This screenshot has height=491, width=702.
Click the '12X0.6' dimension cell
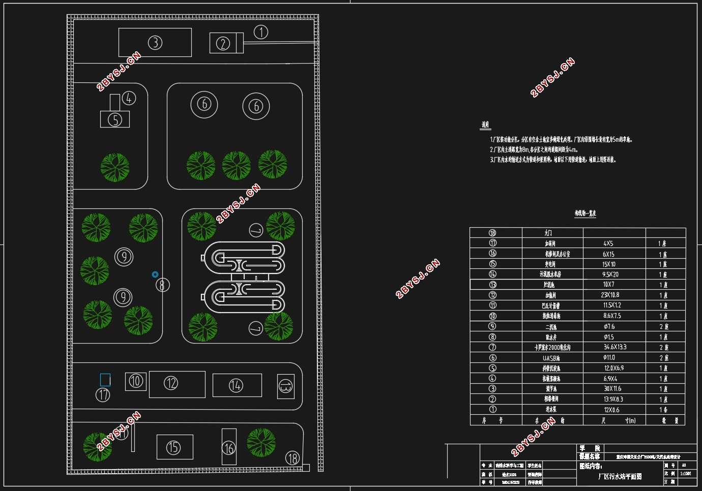click(x=615, y=410)
